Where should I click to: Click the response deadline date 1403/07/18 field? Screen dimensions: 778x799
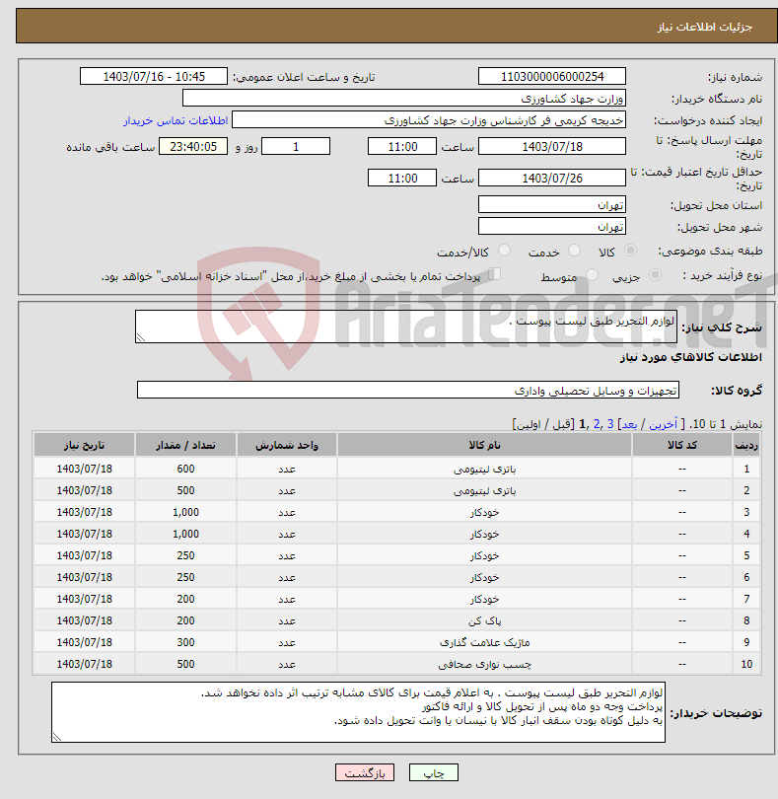pos(552,147)
